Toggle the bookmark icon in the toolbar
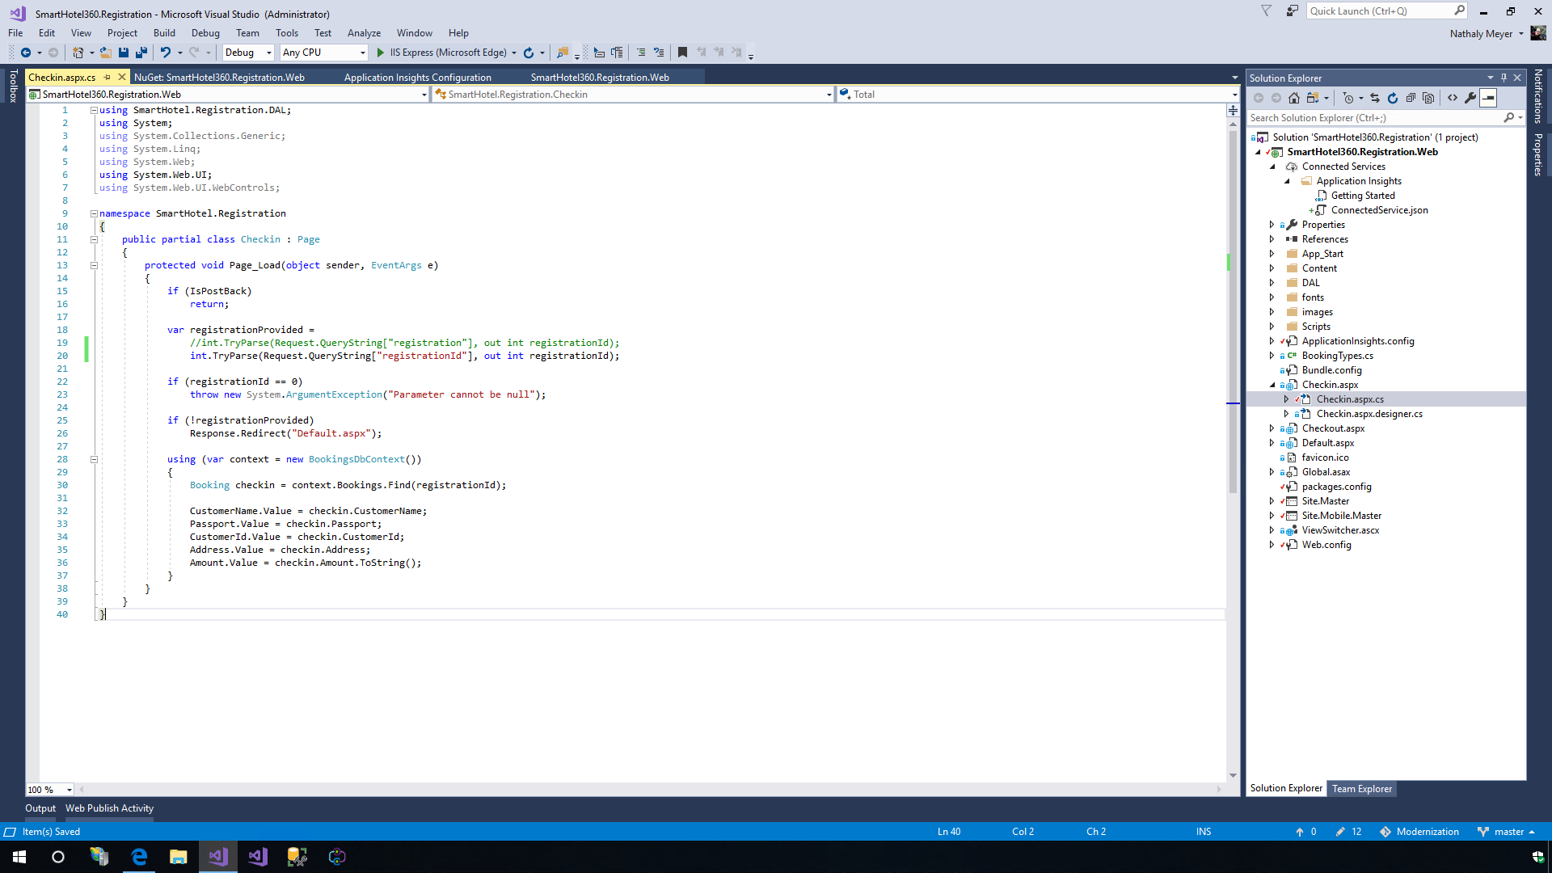Screen dimensions: 1552x873 tap(682, 53)
